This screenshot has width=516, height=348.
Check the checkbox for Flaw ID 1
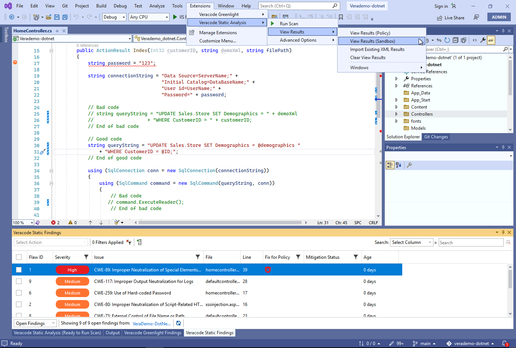coord(19,270)
